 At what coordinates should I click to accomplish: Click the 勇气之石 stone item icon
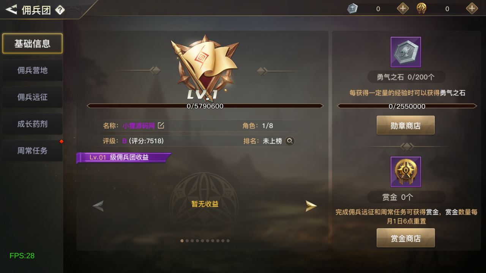point(406,52)
